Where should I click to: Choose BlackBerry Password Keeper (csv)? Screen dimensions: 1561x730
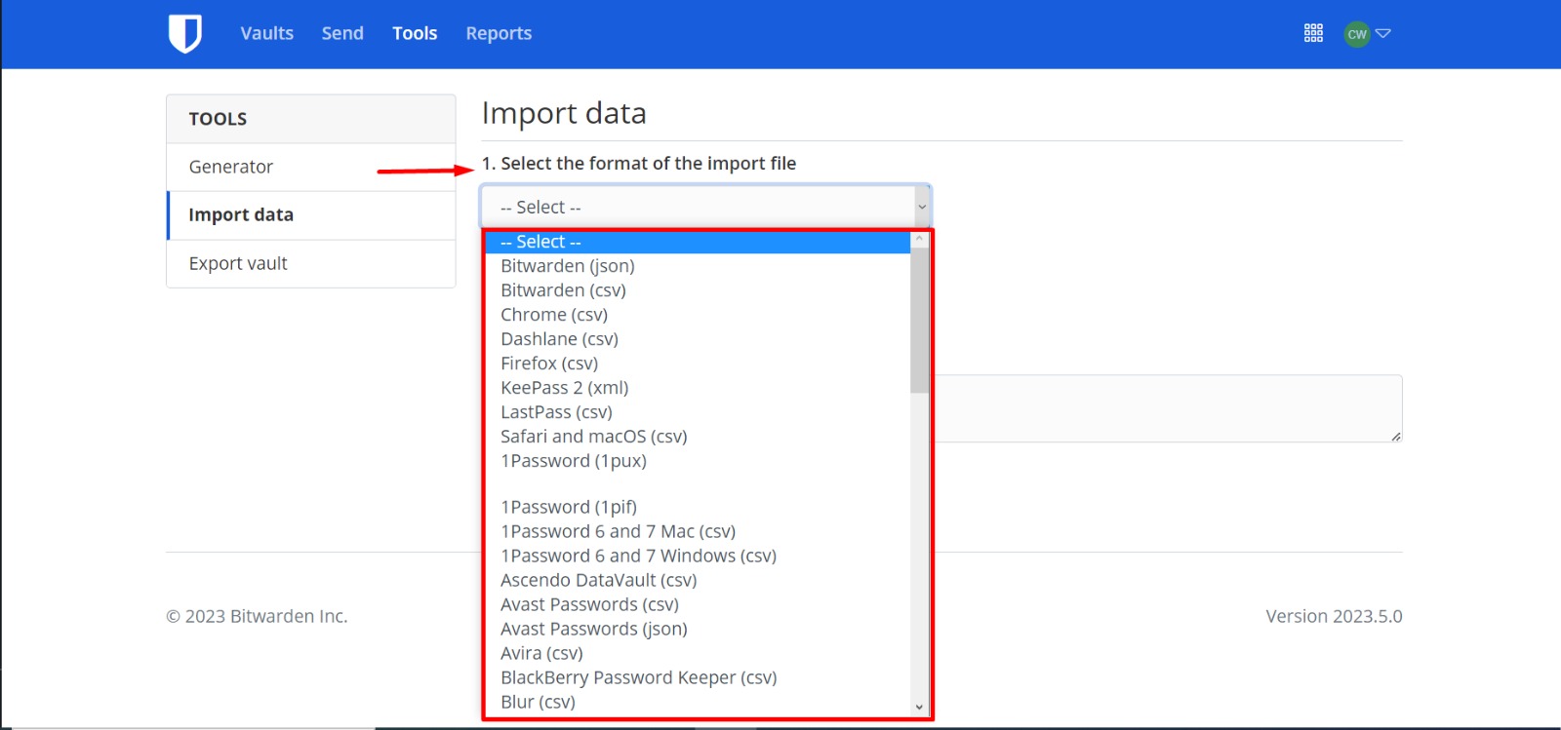(x=698, y=677)
